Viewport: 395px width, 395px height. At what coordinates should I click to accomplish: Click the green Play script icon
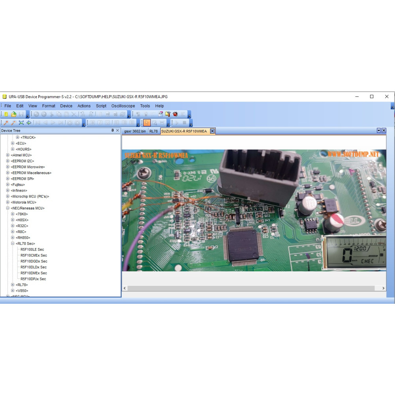(177, 123)
